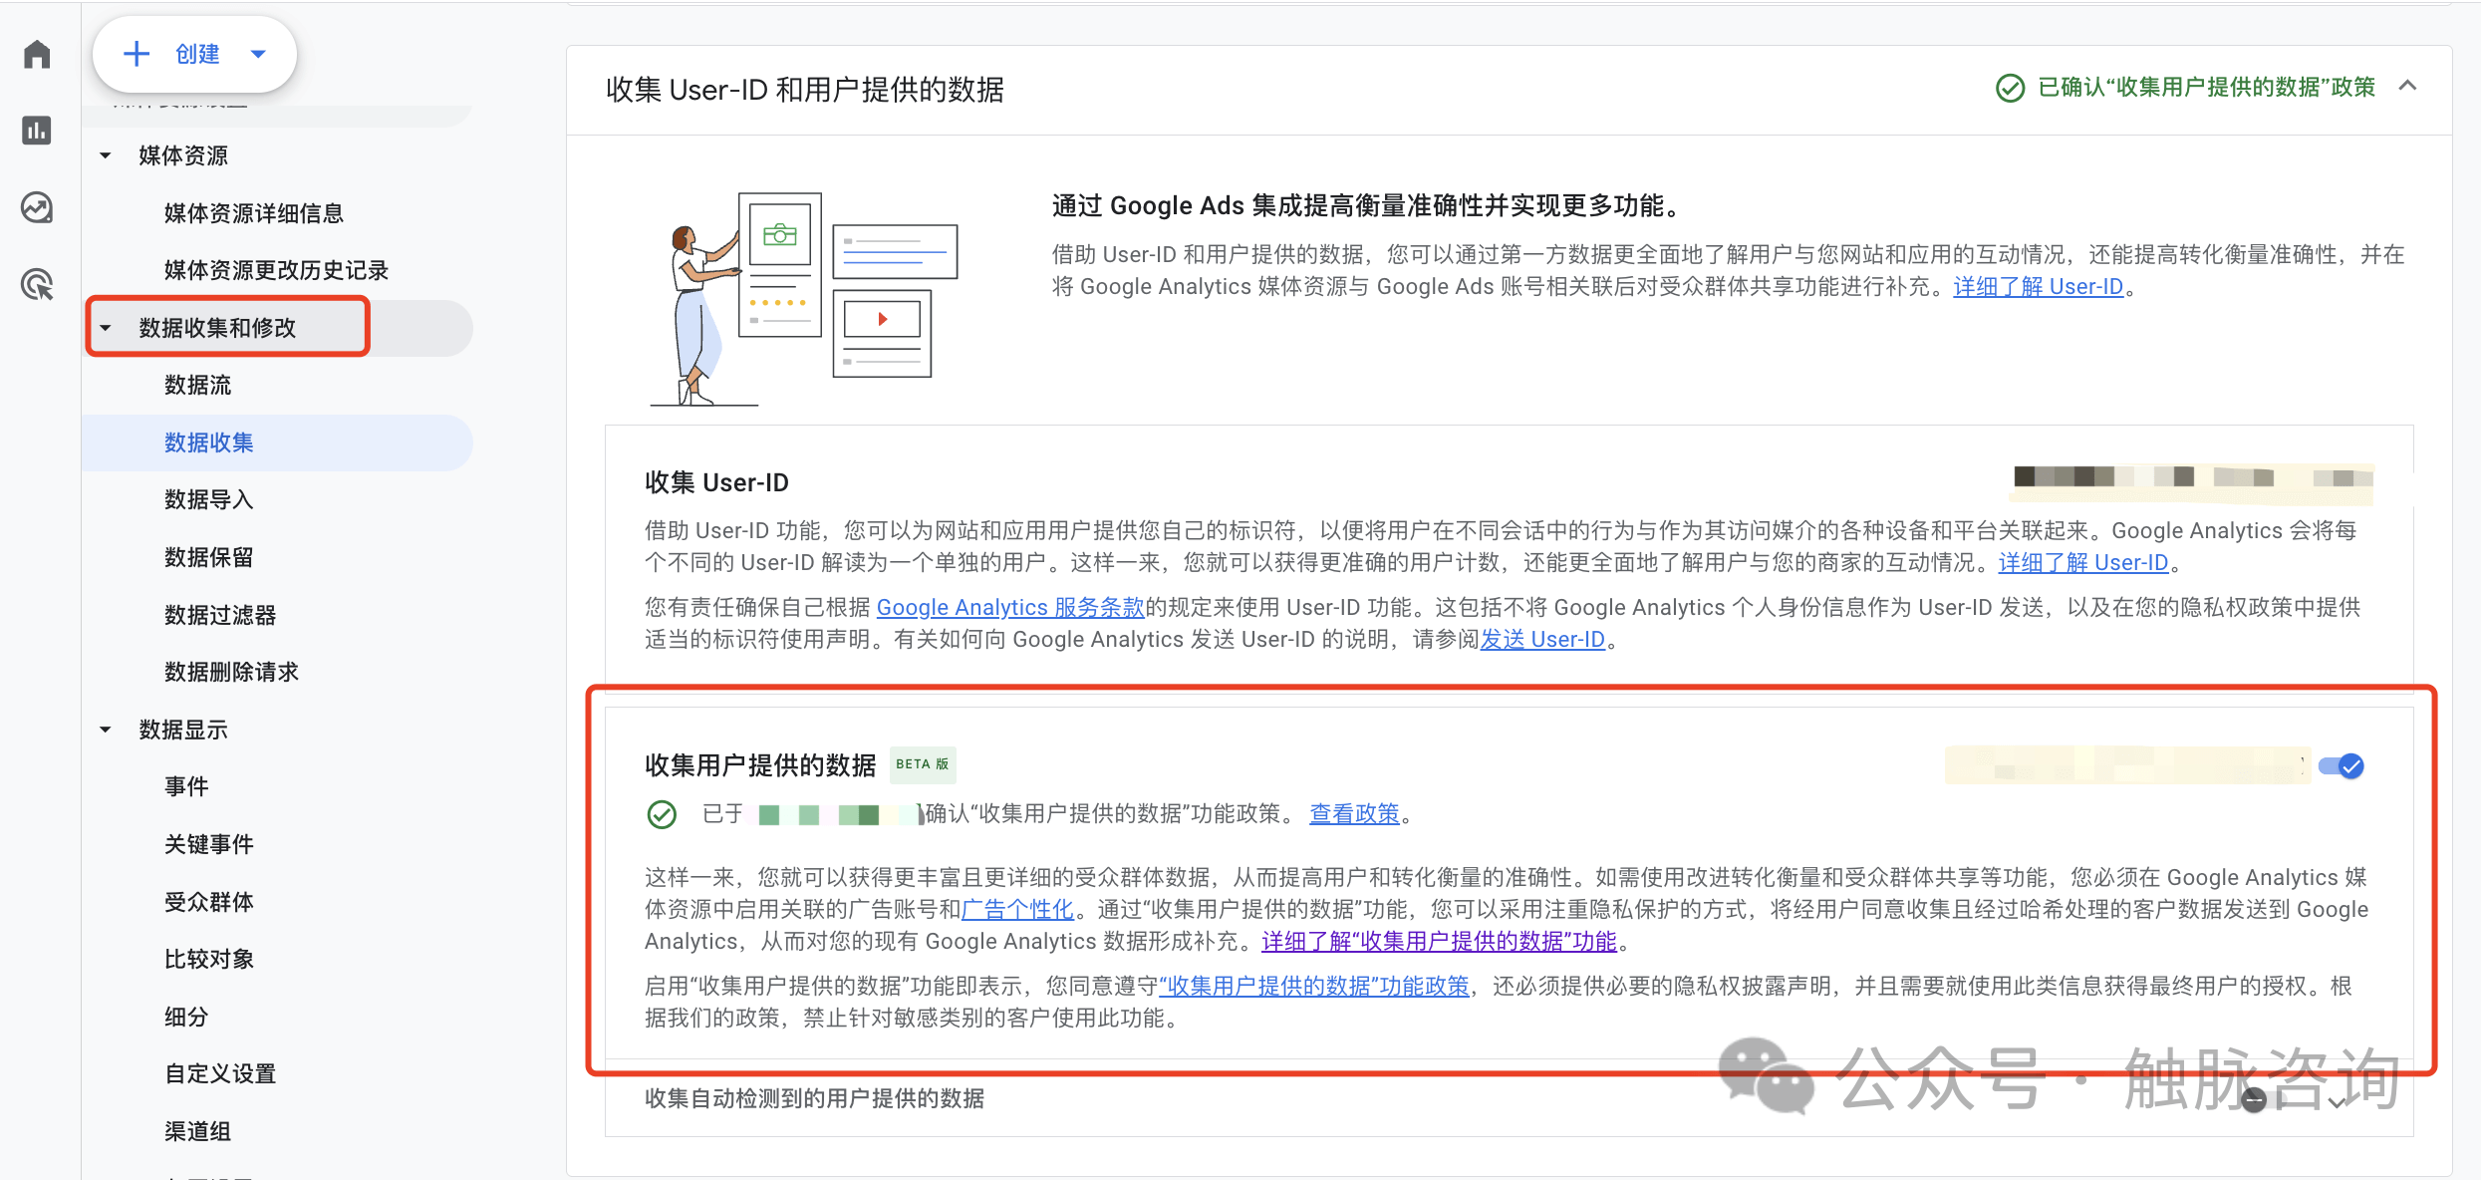
Task: Open 数据删除请求 menu item
Action: pyautogui.click(x=231, y=672)
